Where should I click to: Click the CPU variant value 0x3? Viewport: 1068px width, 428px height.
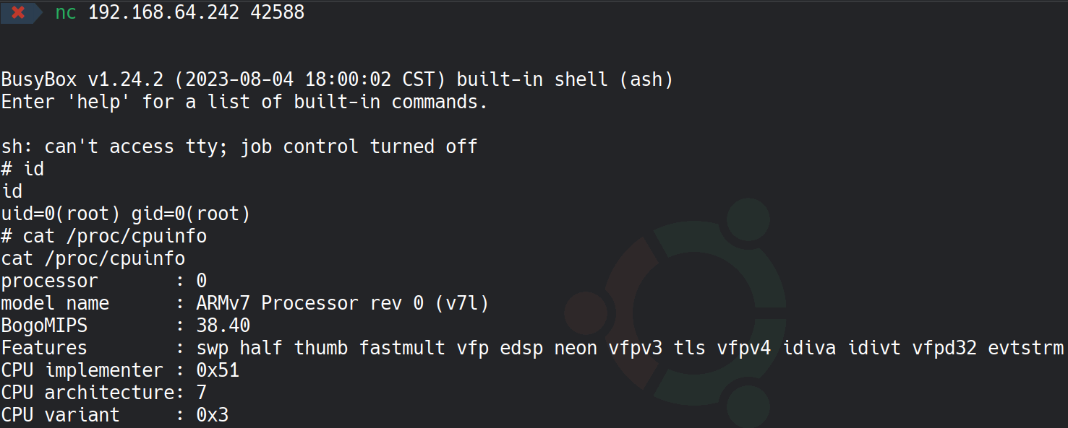[213, 415]
